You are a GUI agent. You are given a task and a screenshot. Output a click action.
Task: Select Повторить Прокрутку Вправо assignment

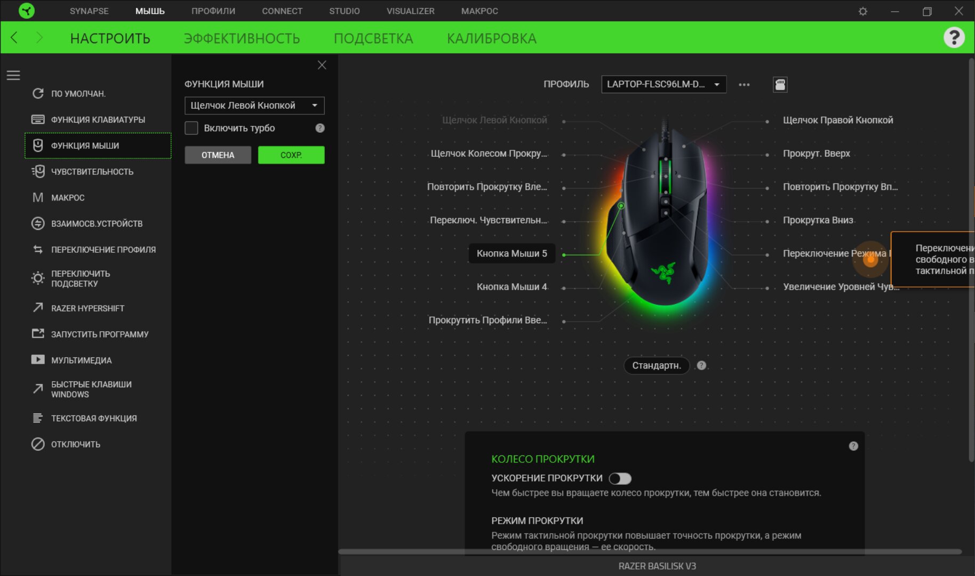[840, 187]
